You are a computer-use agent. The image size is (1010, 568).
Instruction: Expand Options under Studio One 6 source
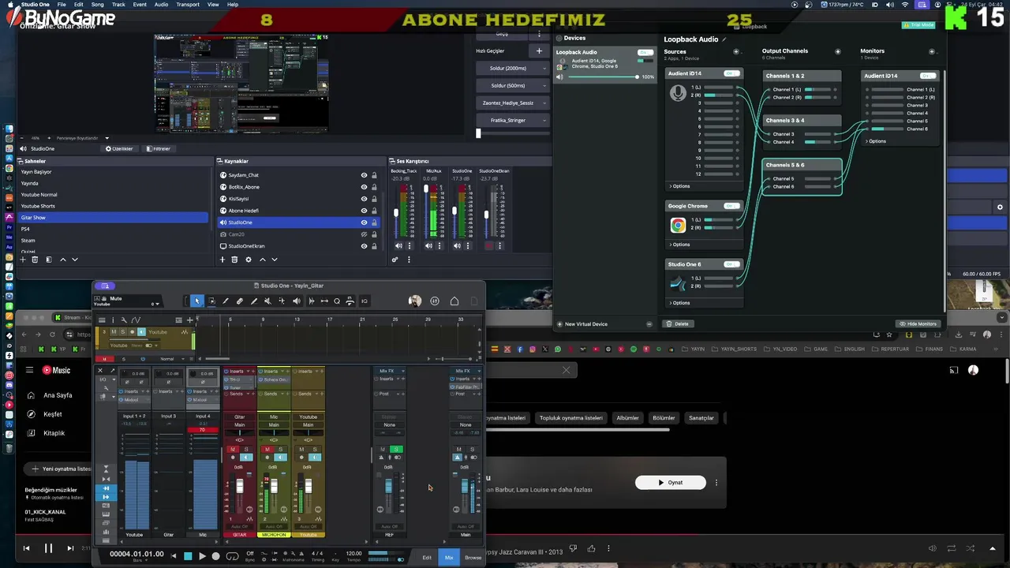679,303
